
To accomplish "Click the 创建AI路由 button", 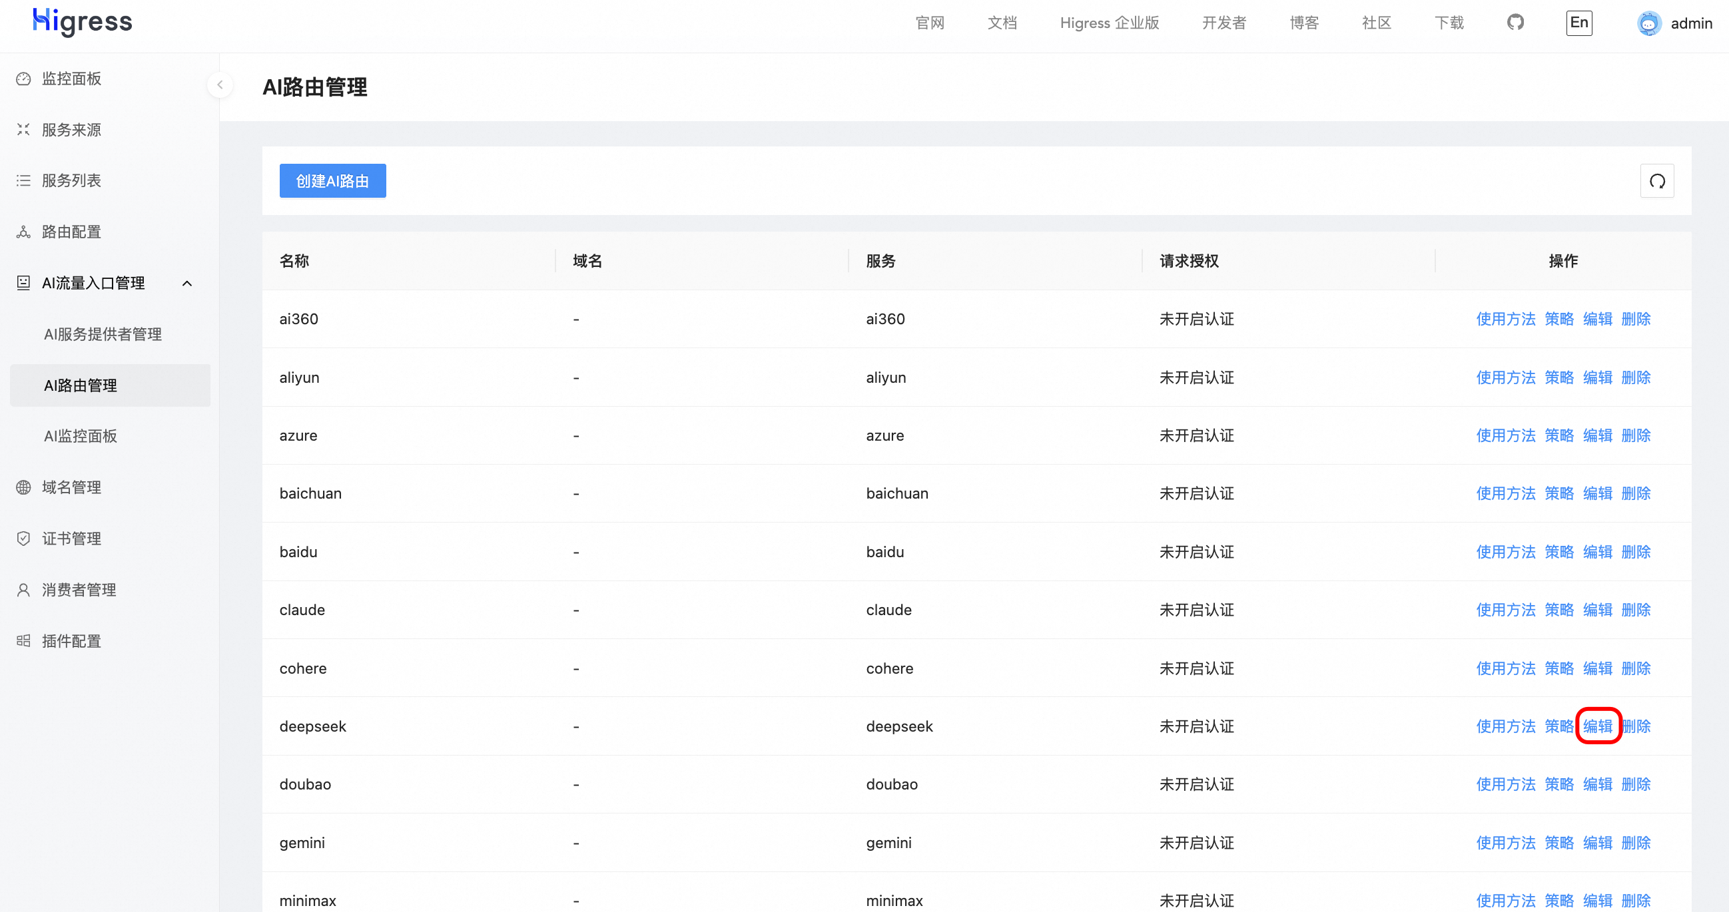I will pos(332,181).
